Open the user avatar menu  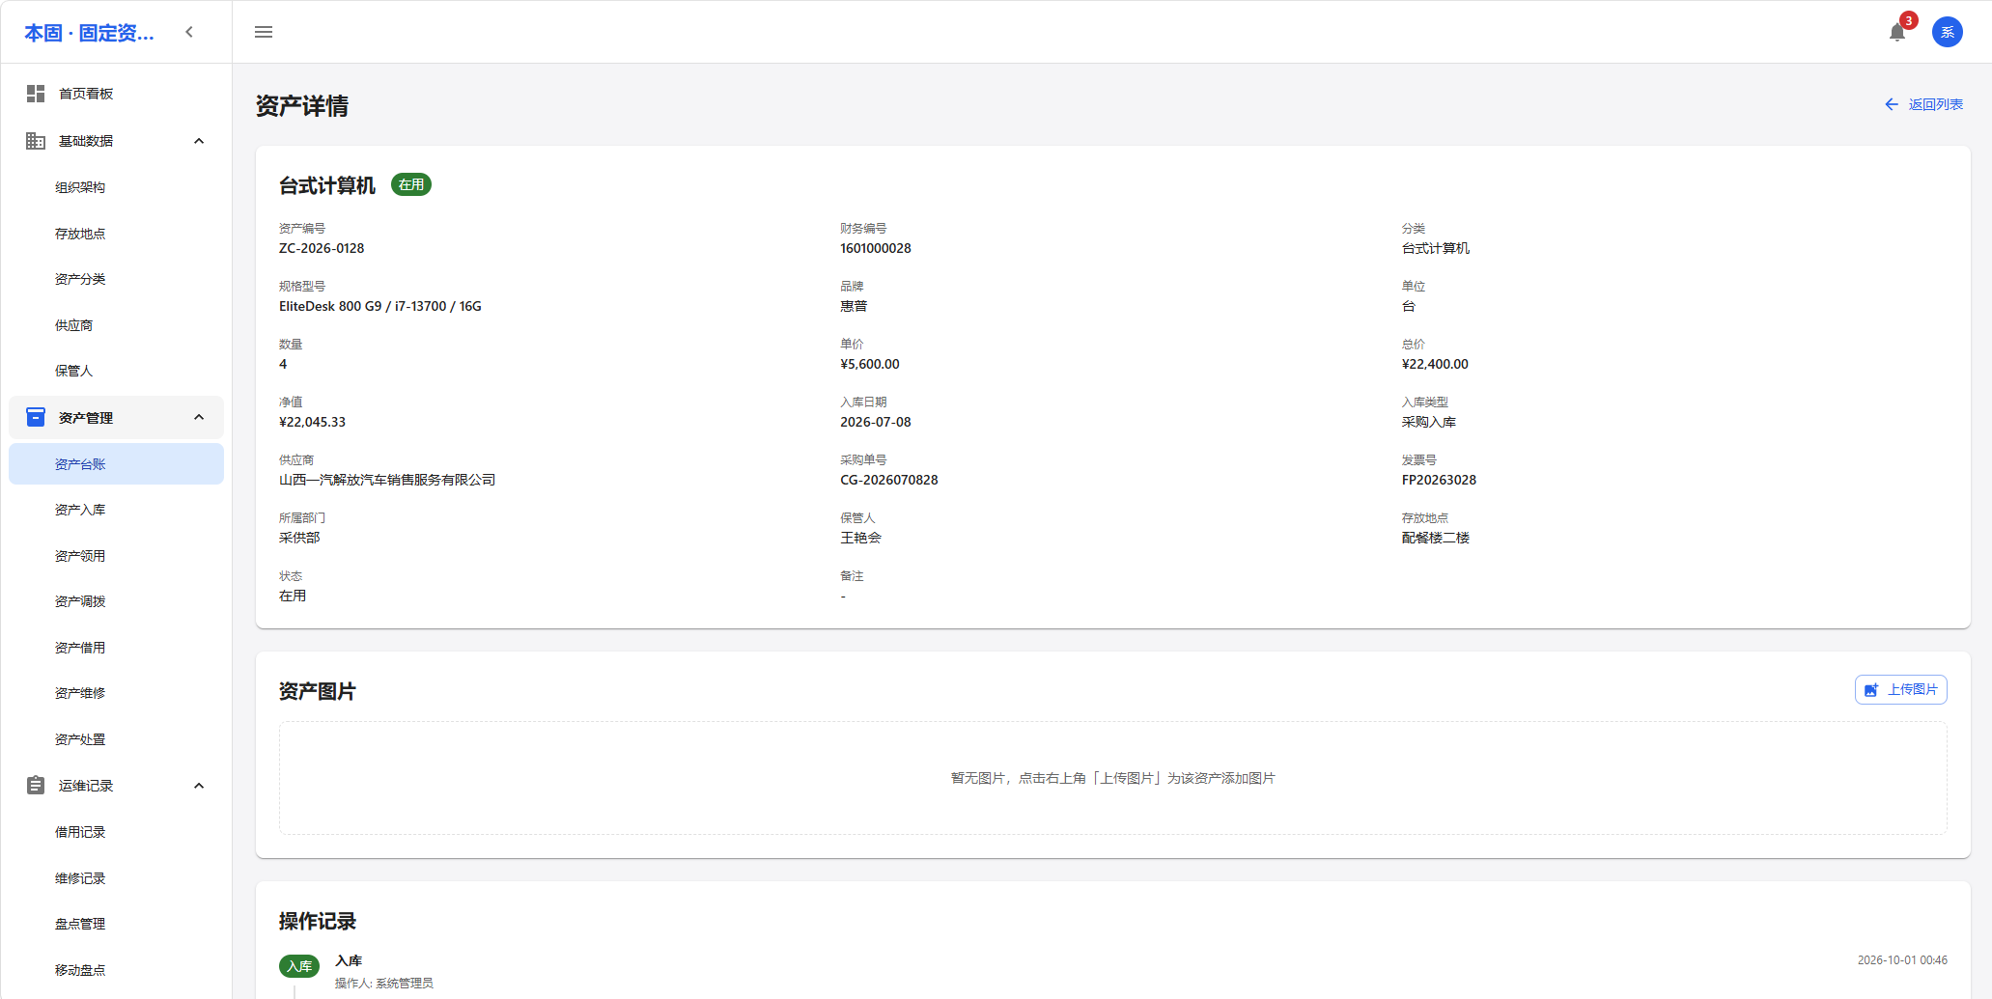pyautogui.click(x=1948, y=32)
